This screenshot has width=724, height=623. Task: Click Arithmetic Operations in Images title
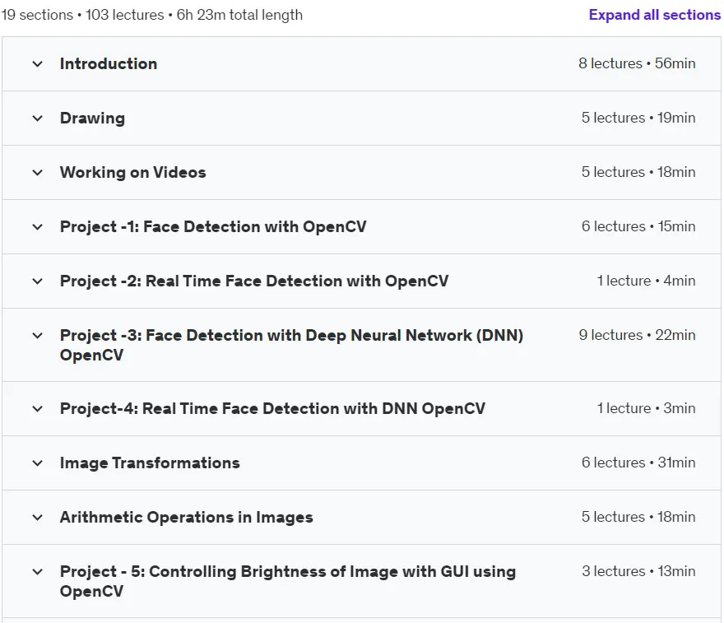187,517
